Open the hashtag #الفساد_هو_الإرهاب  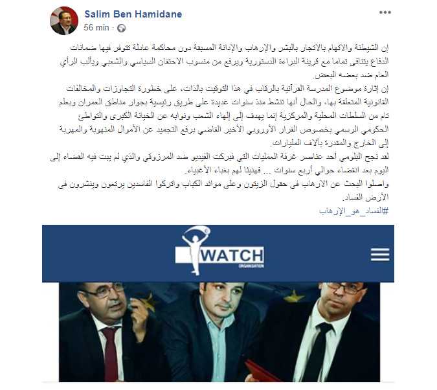tap(353, 211)
